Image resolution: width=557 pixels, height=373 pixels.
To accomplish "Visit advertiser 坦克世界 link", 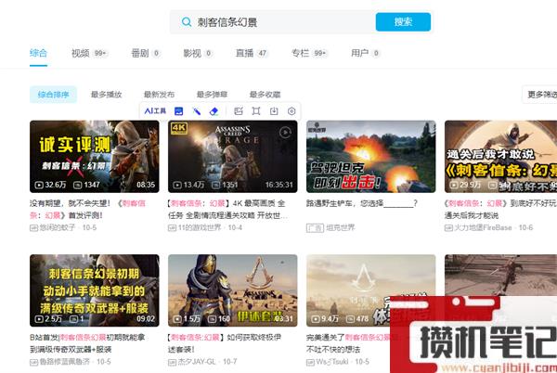I will [341, 227].
